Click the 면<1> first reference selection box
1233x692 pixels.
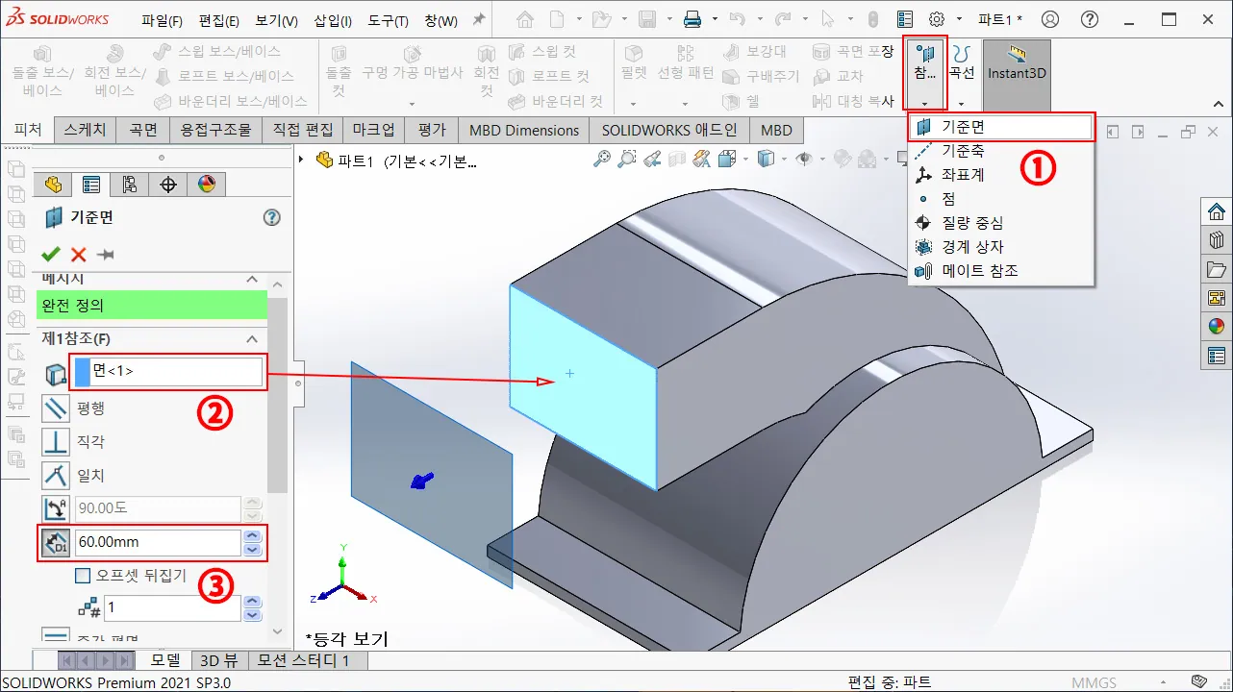(x=168, y=371)
